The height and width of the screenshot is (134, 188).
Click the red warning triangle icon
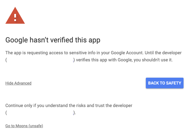tap(15, 16)
